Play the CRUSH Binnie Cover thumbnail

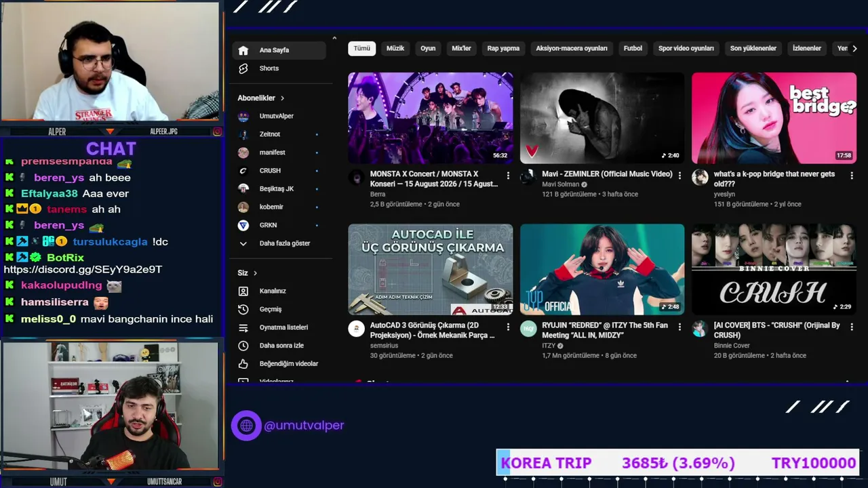pyautogui.click(x=774, y=269)
